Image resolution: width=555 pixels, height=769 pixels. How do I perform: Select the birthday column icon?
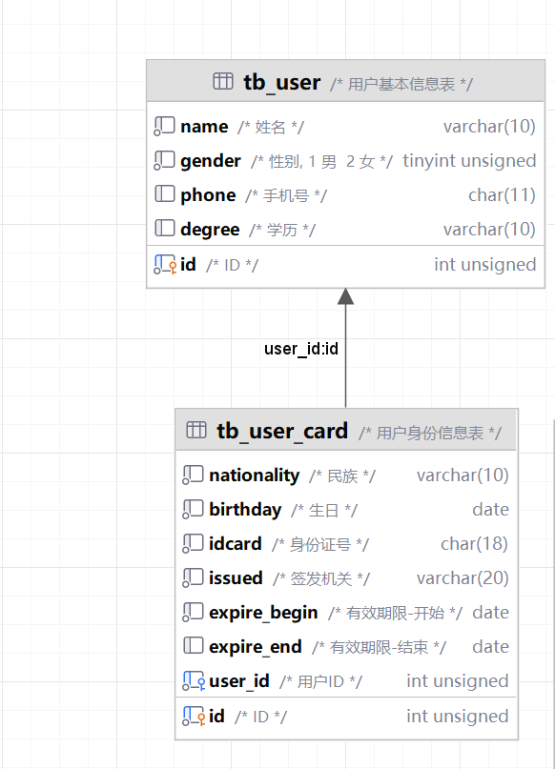tap(193, 509)
